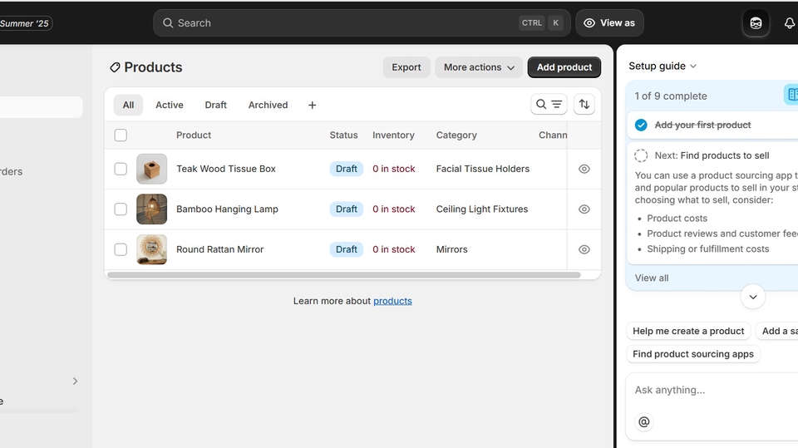Viewport: 798px width, 448px height.
Task: Preview Round Rattan Mirror with eye icon
Action: point(584,249)
